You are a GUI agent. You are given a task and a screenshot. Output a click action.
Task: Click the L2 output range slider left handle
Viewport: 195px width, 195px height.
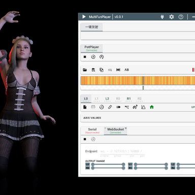tap(178, 164)
